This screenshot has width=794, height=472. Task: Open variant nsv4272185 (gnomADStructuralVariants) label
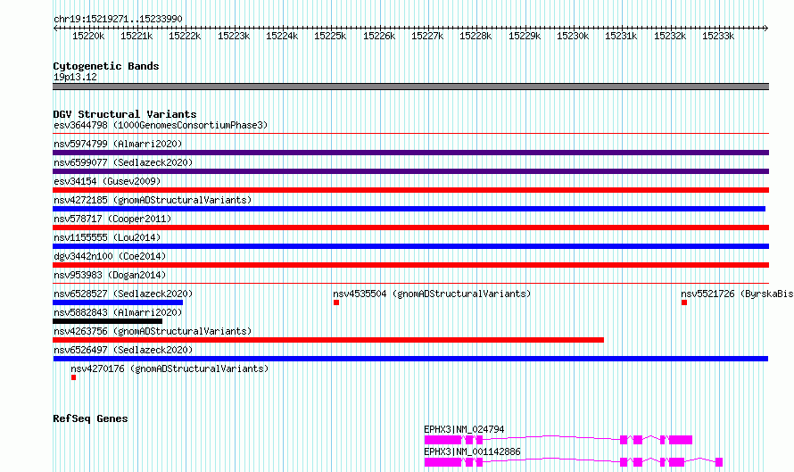(x=153, y=200)
